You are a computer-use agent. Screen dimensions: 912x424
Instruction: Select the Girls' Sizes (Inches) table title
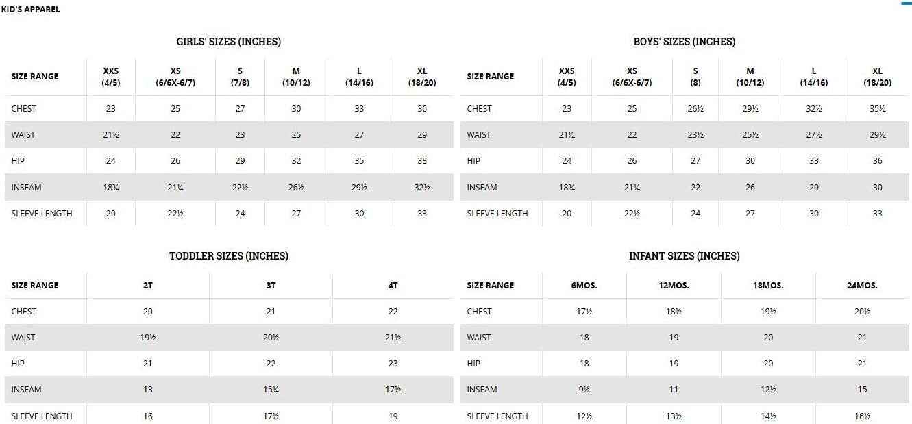228,42
